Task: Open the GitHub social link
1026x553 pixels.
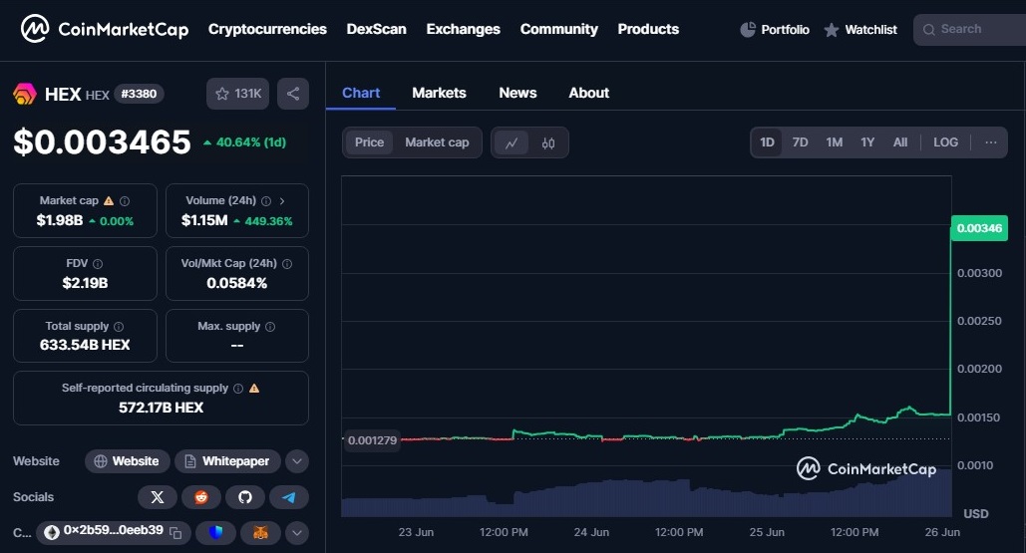Action: point(244,497)
